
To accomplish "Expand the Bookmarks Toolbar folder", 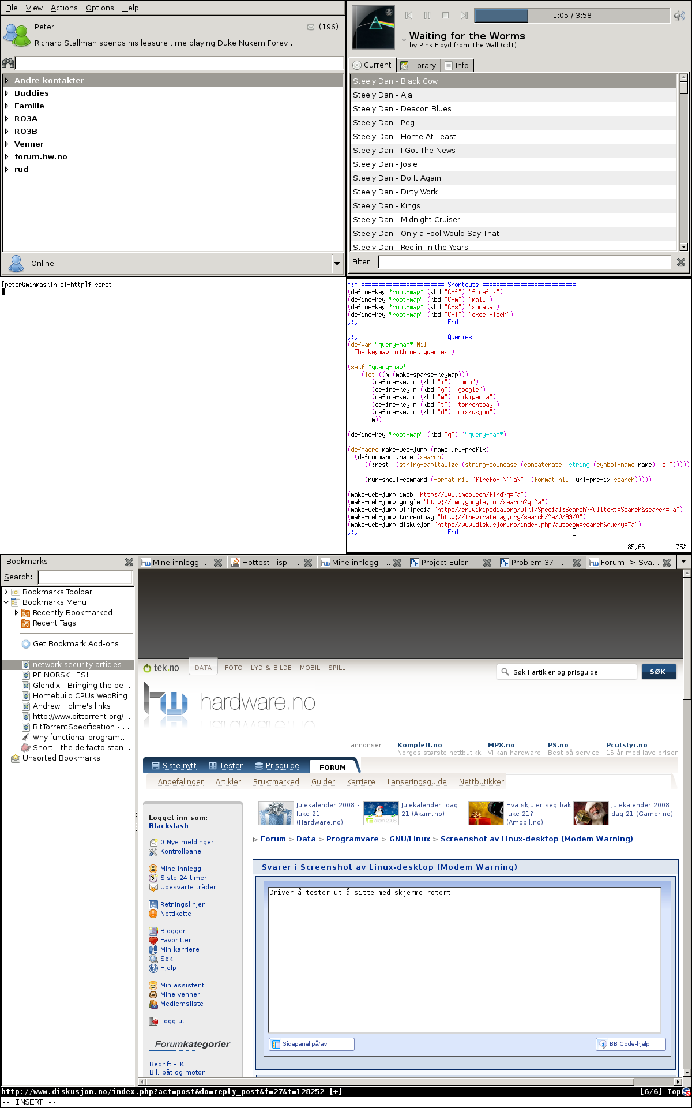I will click(6, 592).
